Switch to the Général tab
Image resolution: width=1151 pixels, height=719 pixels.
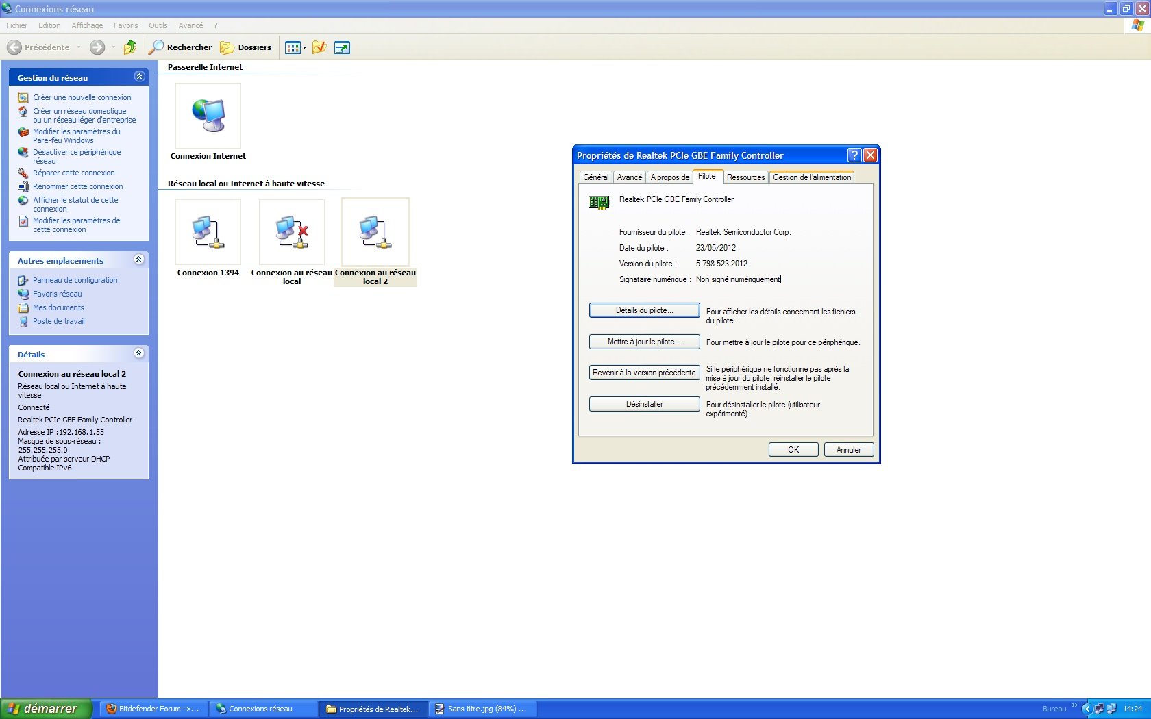(595, 177)
